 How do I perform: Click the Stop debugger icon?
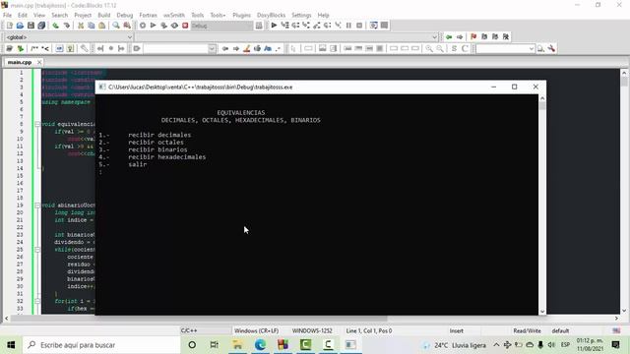(x=359, y=26)
